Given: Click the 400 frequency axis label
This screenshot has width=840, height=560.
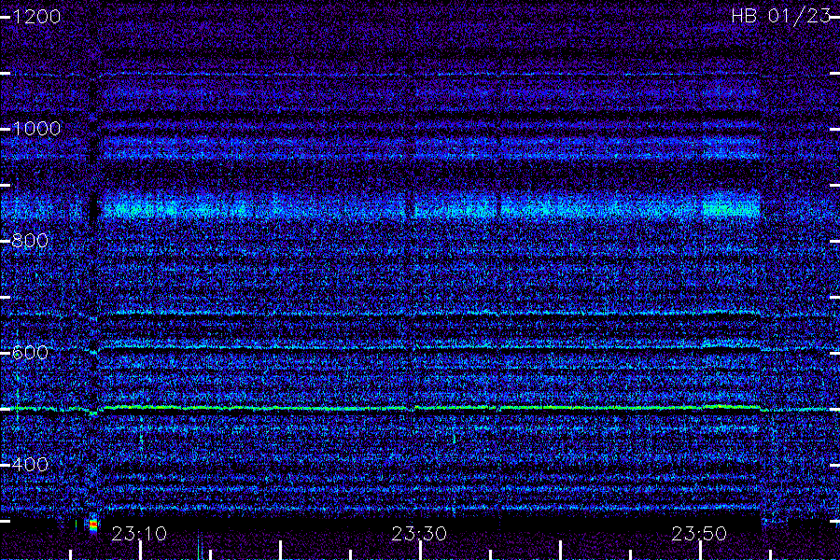Looking at the screenshot, I should [30, 465].
